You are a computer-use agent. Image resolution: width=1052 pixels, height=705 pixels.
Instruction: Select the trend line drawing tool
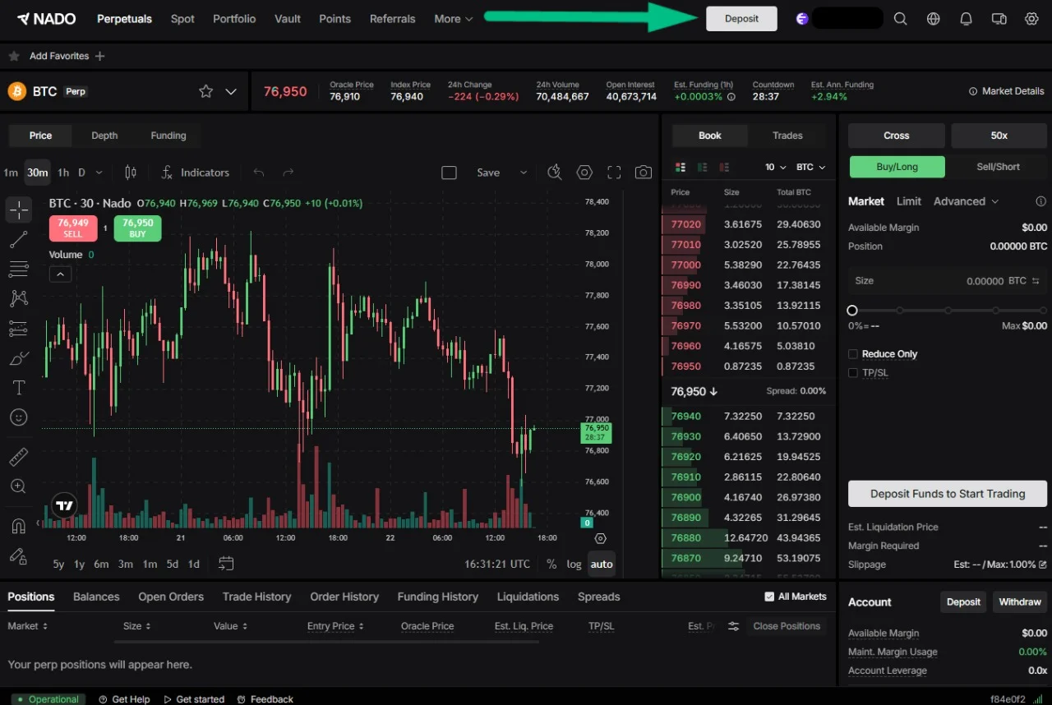tap(18, 240)
